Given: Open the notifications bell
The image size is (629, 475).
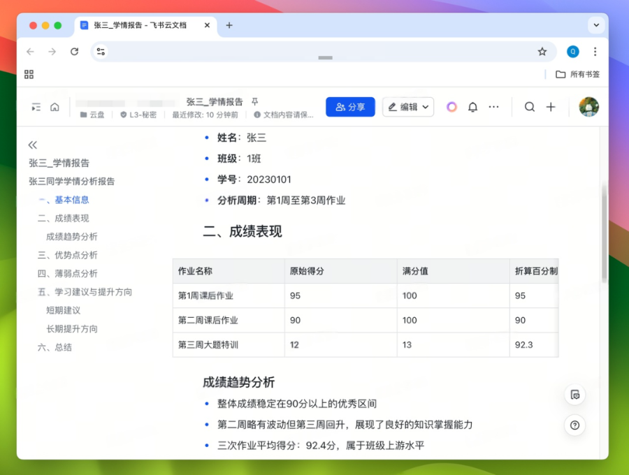Looking at the screenshot, I should (x=472, y=107).
